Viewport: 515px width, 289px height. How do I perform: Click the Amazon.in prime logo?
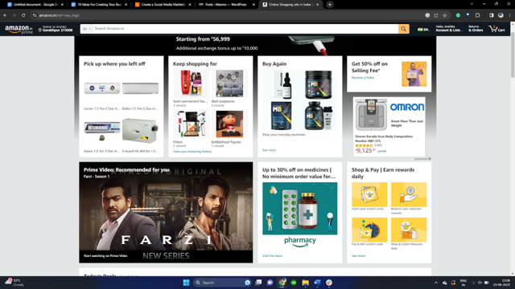(19, 29)
